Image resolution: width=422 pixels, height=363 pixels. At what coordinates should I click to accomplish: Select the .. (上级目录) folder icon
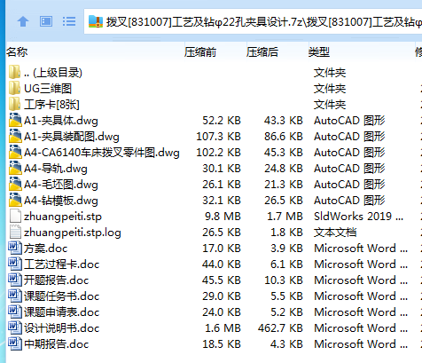tap(14, 73)
